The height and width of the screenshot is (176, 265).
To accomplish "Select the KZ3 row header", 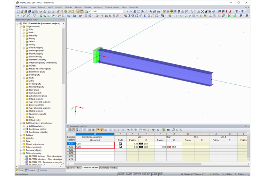I will (x=71, y=150).
